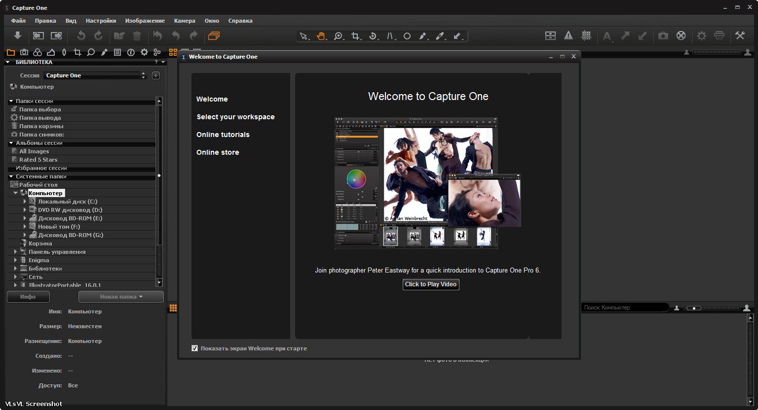Viewport: 758px width, 410px height.
Task: Collapse the Системные папки section
Action: coord(11,176)
